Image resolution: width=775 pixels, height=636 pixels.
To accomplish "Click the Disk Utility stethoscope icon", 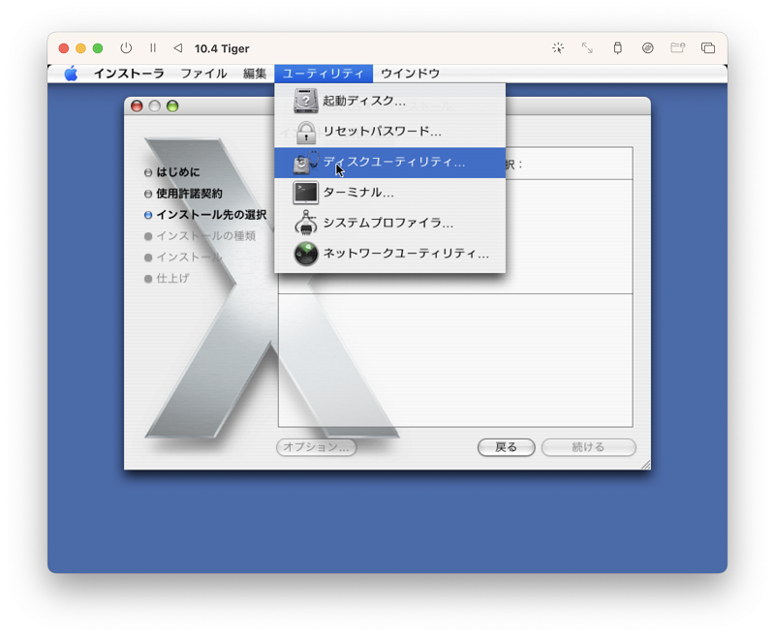I will tap(306, 163).
